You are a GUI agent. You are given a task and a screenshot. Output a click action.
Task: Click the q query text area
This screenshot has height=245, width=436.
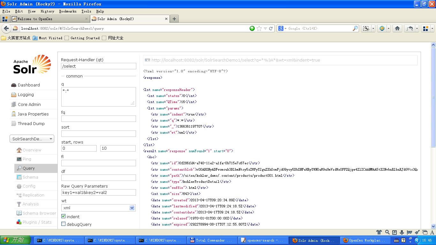(x=99, y=97)
